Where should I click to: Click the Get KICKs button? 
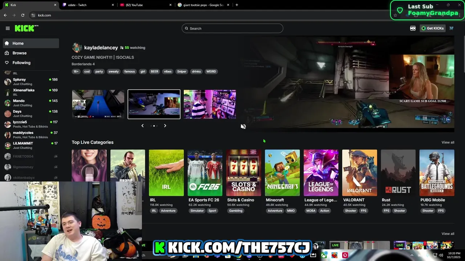(433, 28)
